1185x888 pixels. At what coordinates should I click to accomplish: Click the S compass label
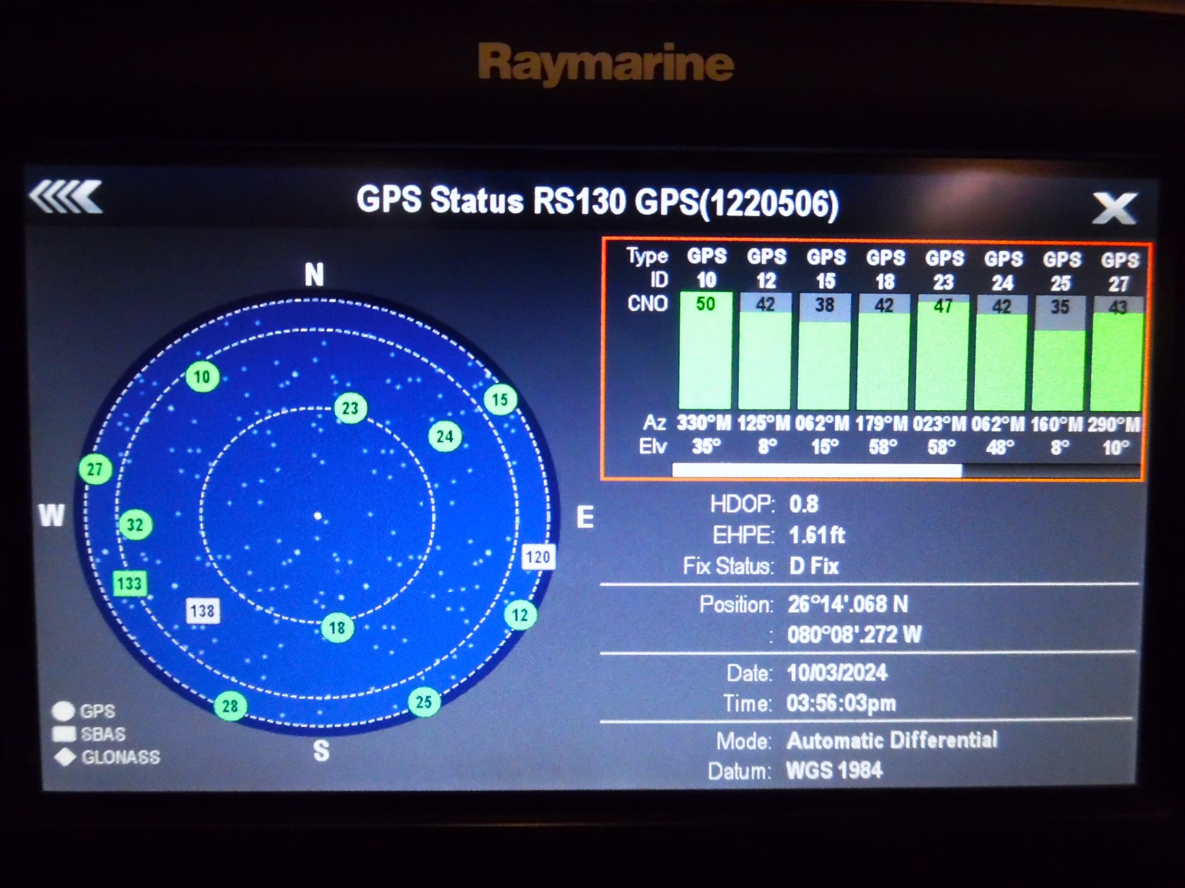[x=321, y=751]
